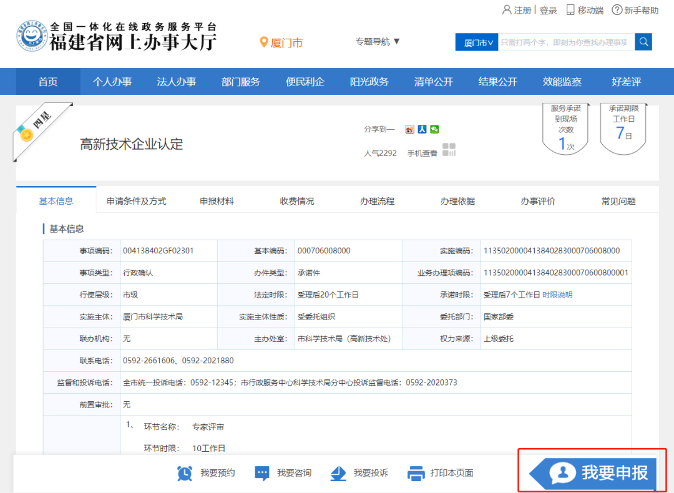674x493 pixels.
Task: Go to 阳光政务 in navigation bar
Action: coord(369,82)
